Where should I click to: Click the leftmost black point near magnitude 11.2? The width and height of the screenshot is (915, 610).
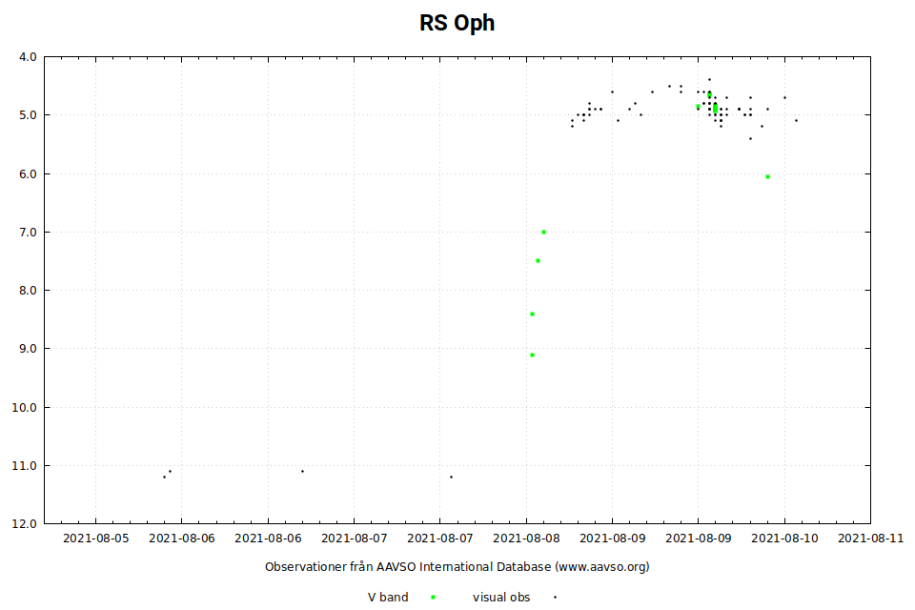tap(164, 477)
